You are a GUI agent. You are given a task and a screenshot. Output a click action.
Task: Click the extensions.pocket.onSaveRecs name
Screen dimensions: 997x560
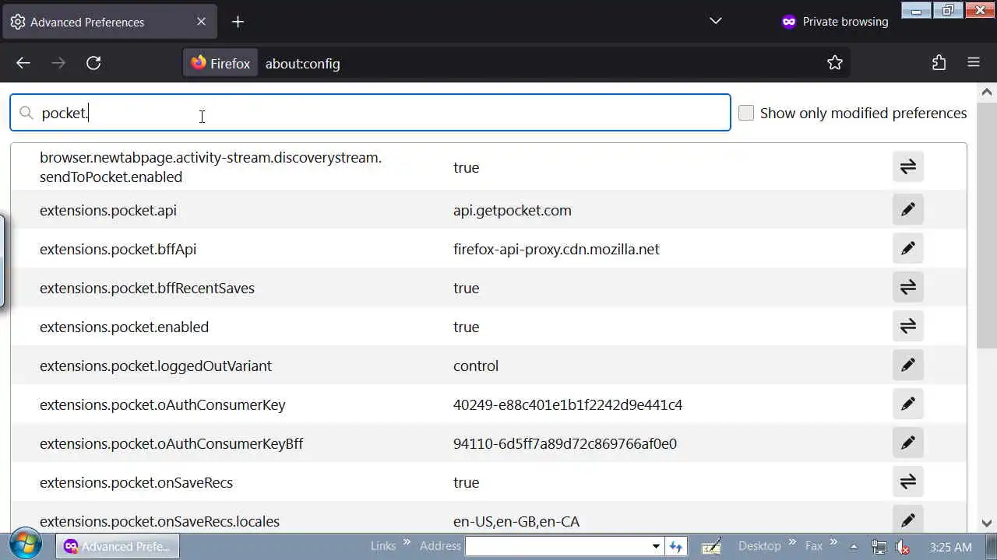pos(136,482)
